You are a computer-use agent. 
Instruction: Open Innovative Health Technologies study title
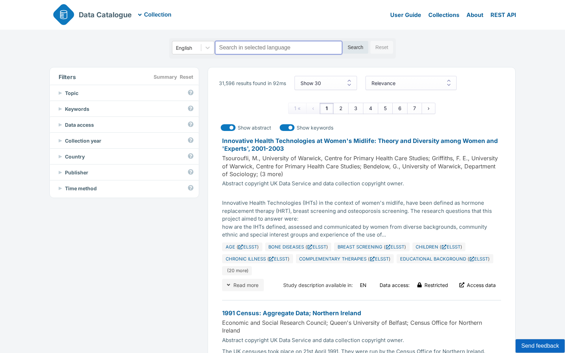tap(360, 145)
